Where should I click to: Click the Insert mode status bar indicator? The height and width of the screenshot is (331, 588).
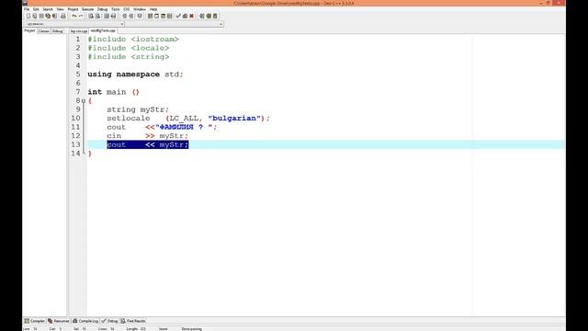[164, 329]
